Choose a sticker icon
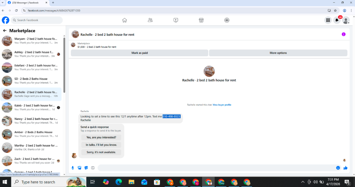 pyautogui.click(x=86, y=168)
